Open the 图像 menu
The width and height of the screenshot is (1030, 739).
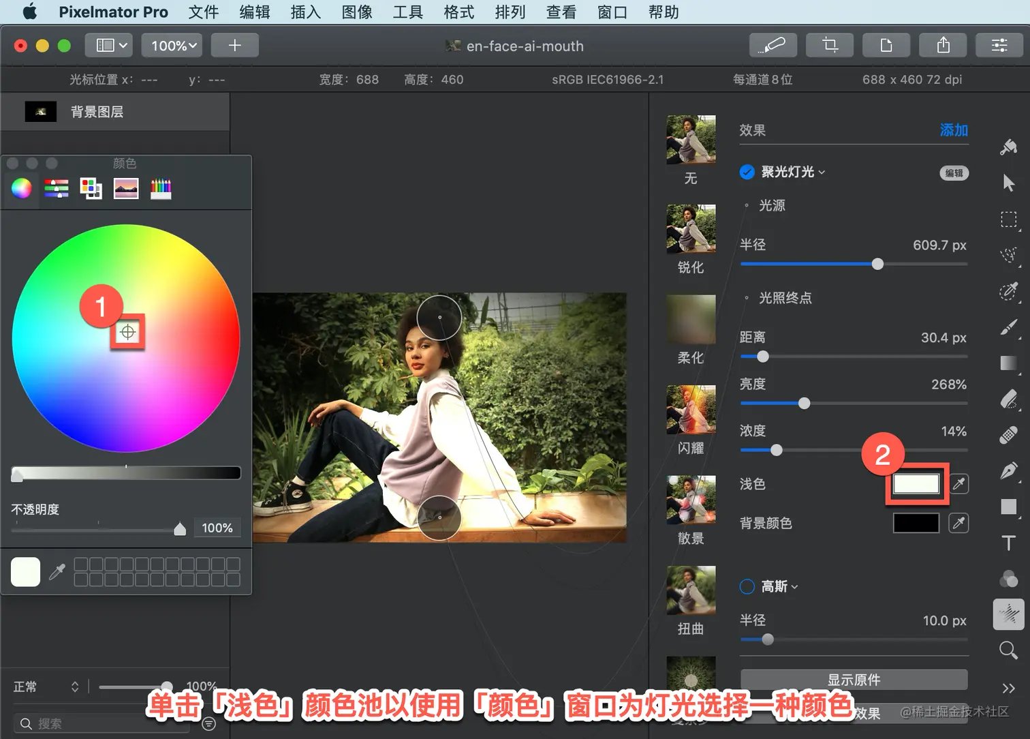(357, 12)
